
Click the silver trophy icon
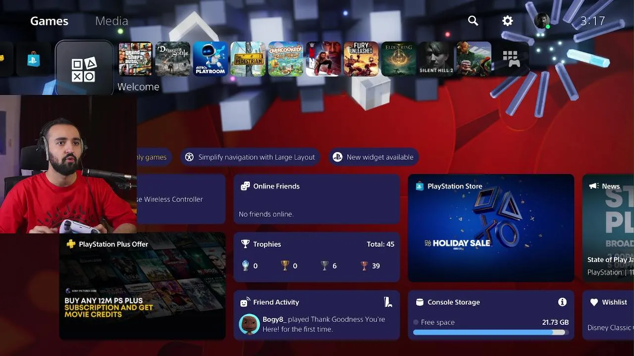324,266
